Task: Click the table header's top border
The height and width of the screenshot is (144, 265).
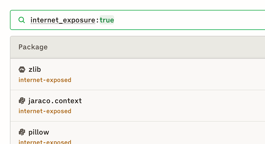Action: [x=129, y=36]
